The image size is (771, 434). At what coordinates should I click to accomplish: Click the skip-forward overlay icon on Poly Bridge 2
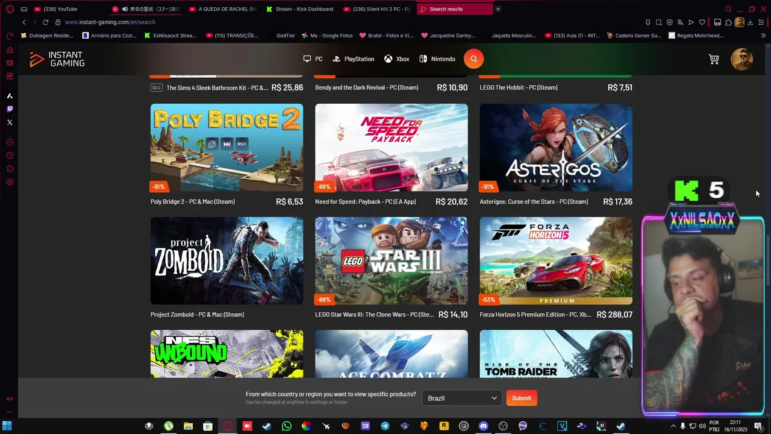[226, 144]
